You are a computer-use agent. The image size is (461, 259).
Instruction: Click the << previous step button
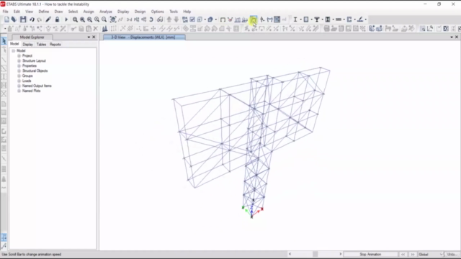(403, 254)
